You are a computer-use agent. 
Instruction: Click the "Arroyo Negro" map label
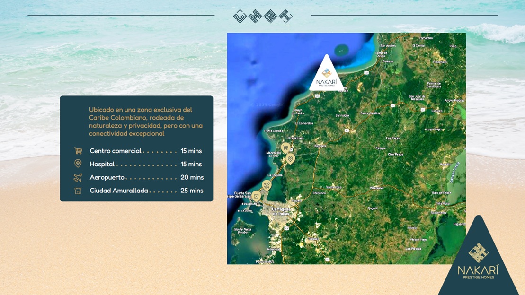[x=434, y=129]
